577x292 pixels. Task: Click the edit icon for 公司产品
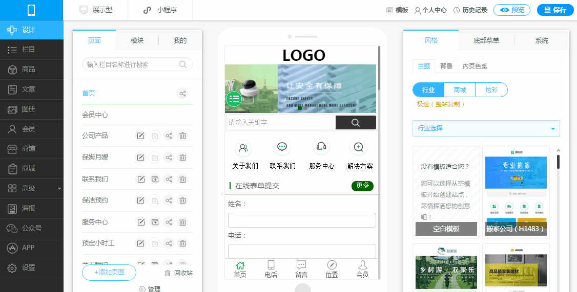140,136
